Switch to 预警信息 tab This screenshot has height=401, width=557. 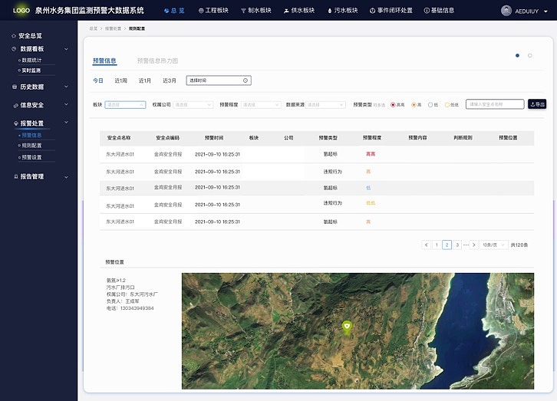click(x=104, y=61)
